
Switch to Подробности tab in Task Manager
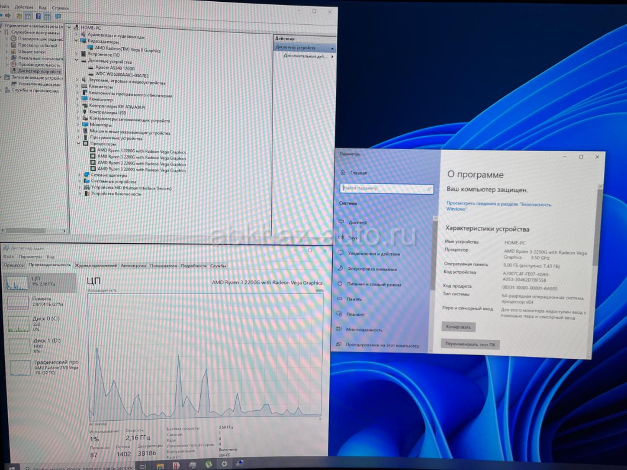point(193,265)
